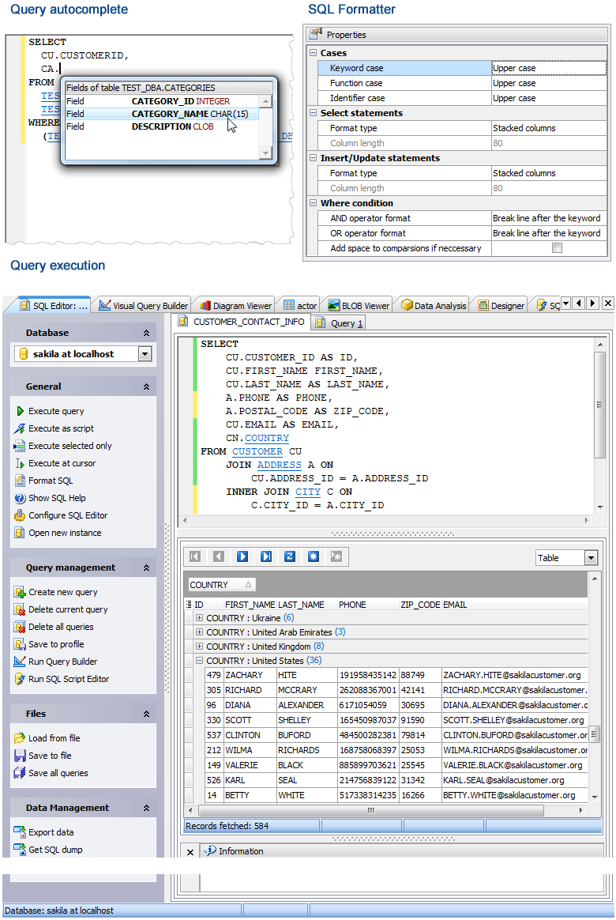Open the database selector dropdown
616x920 pixels.
point(144,354)
